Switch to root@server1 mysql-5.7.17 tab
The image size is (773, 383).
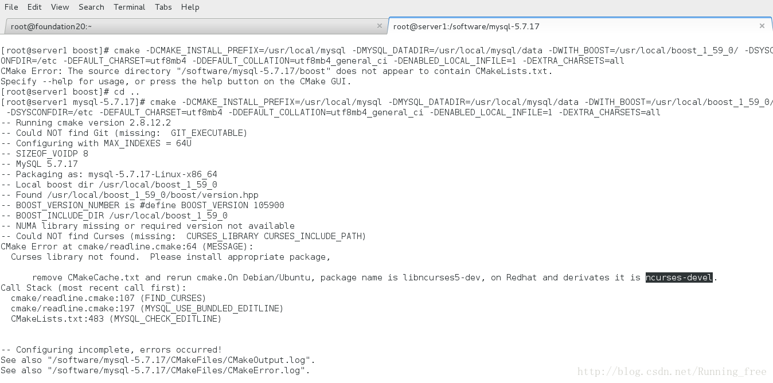coord(580,26)
